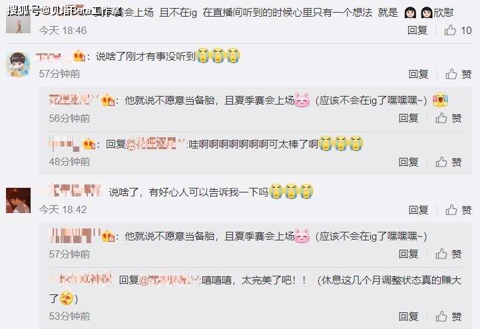Like the nested reply from 57分钟前
The height and width of the screenshot is (329, 480).
449,254
